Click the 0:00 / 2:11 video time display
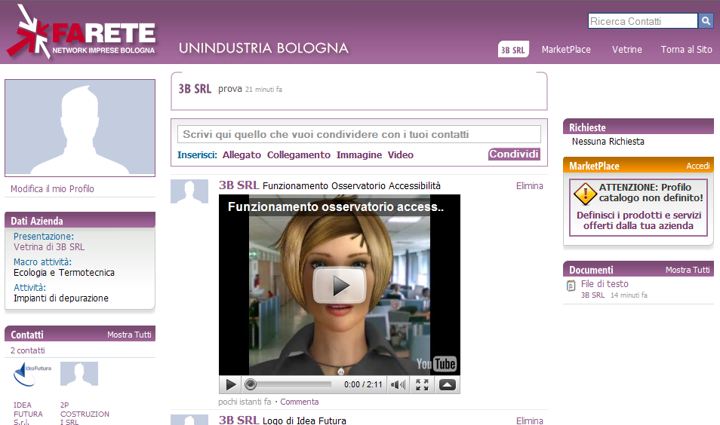720x425 pixels. pos(363,384)
